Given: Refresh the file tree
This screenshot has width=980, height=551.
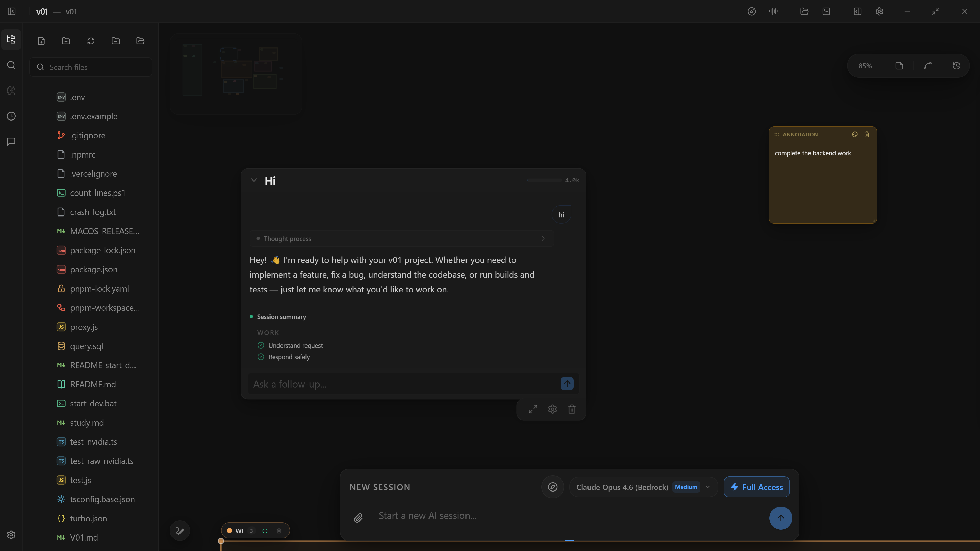Looking at the screenshot, I should 91,41.
